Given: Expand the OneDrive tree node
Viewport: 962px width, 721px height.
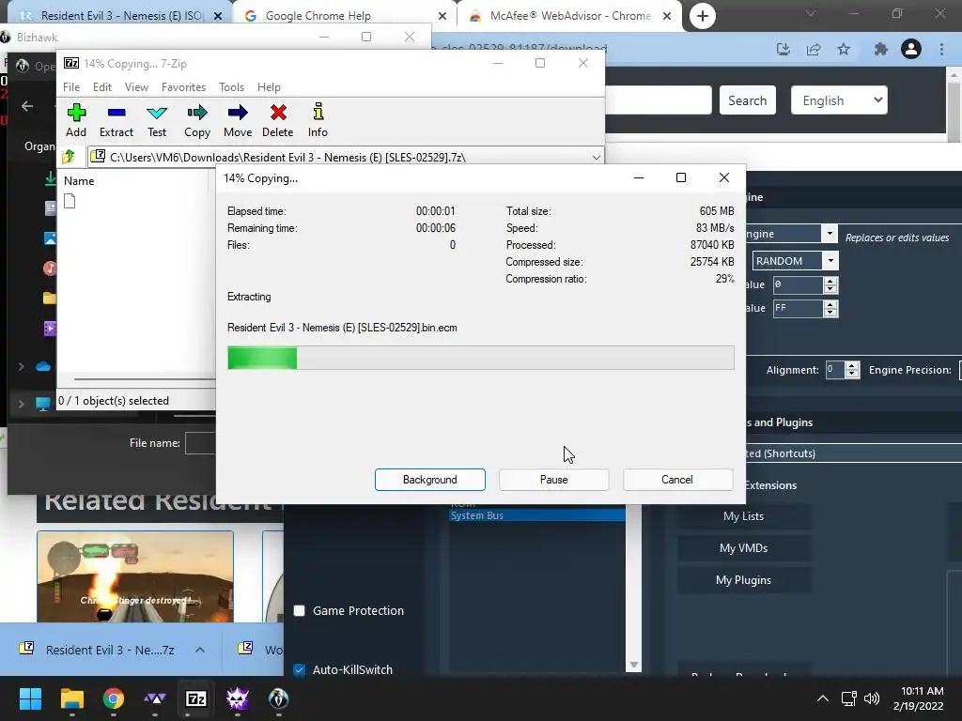Looking at the screenshot, I should pos(22,367).
